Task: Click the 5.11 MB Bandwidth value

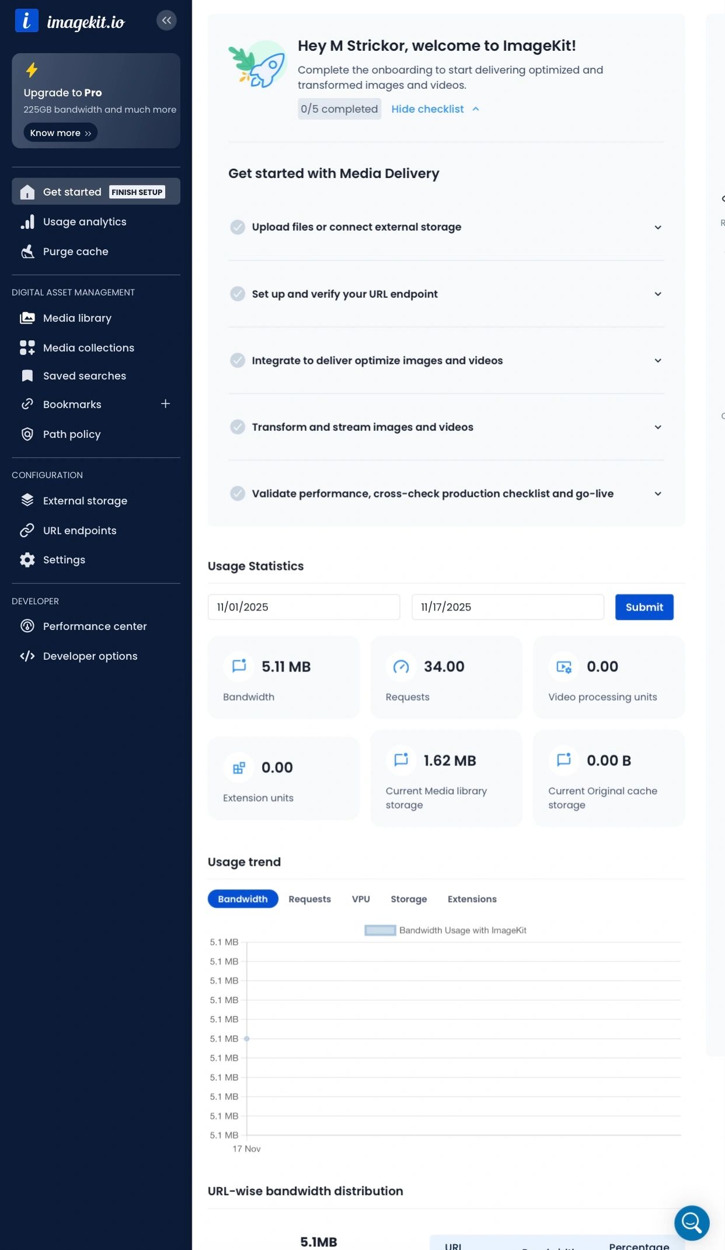Action: pos(286,666)
